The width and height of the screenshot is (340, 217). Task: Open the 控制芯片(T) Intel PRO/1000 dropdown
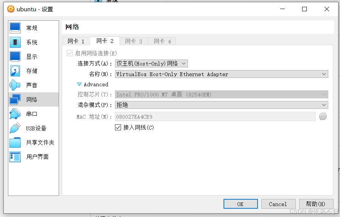click(x=221, y=94)
